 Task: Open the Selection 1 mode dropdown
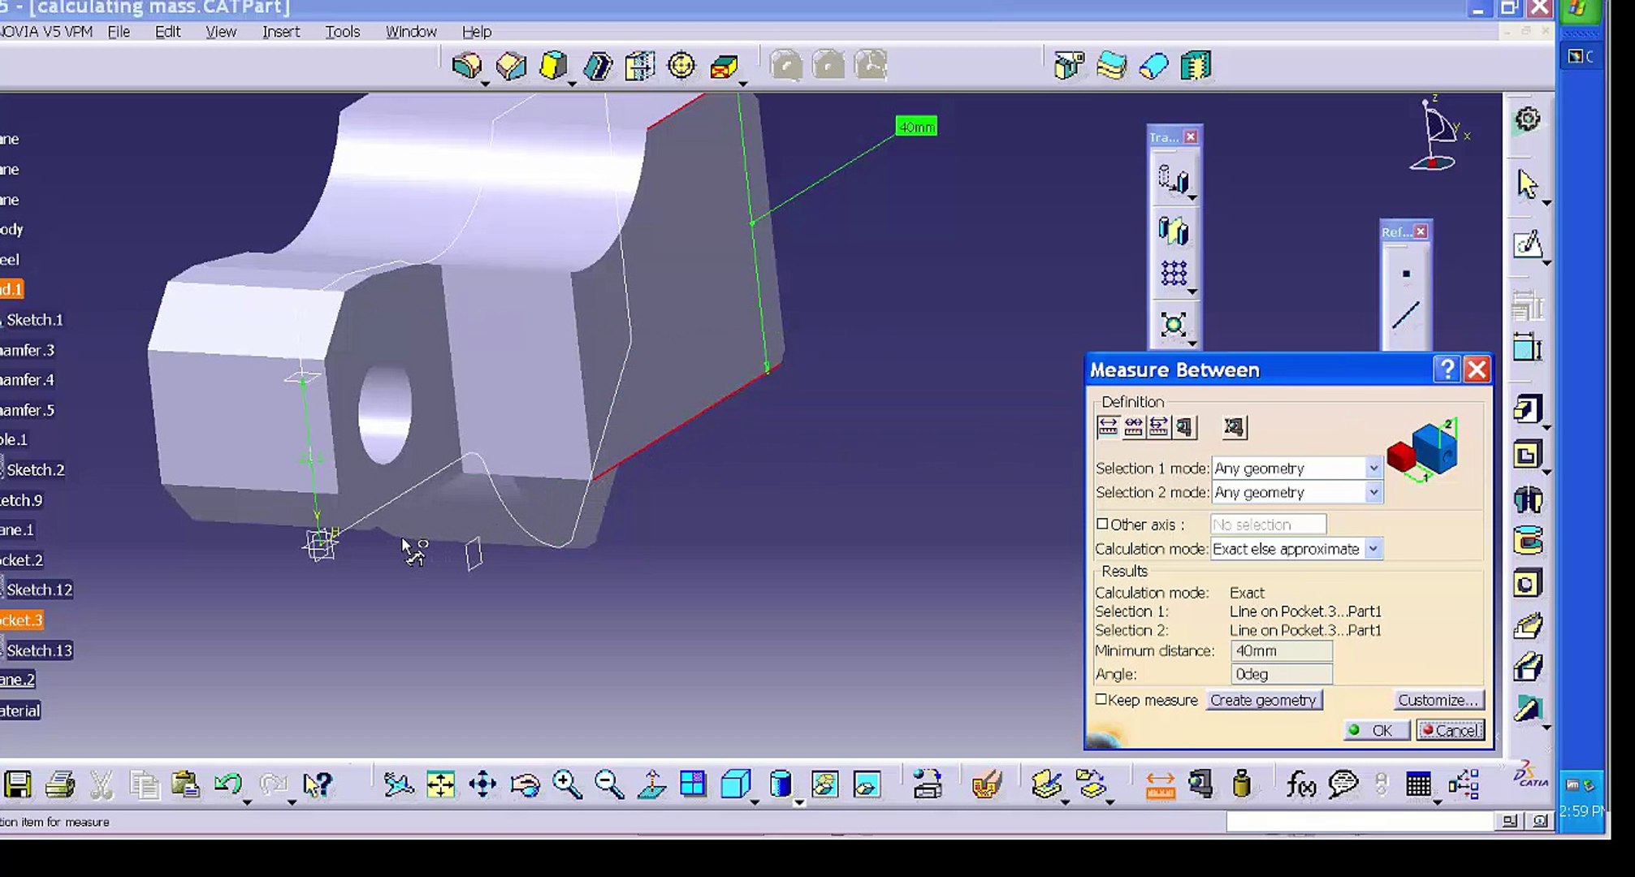pos(1373,469)
